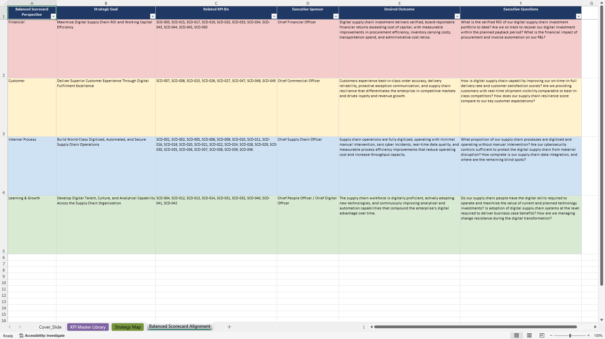Adjust the zoom slider handle
605x339 pixels.
point(570,336)
